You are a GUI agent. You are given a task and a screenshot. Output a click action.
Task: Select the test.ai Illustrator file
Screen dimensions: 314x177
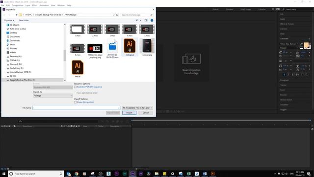pyautogui.click(x=78, y=69)
